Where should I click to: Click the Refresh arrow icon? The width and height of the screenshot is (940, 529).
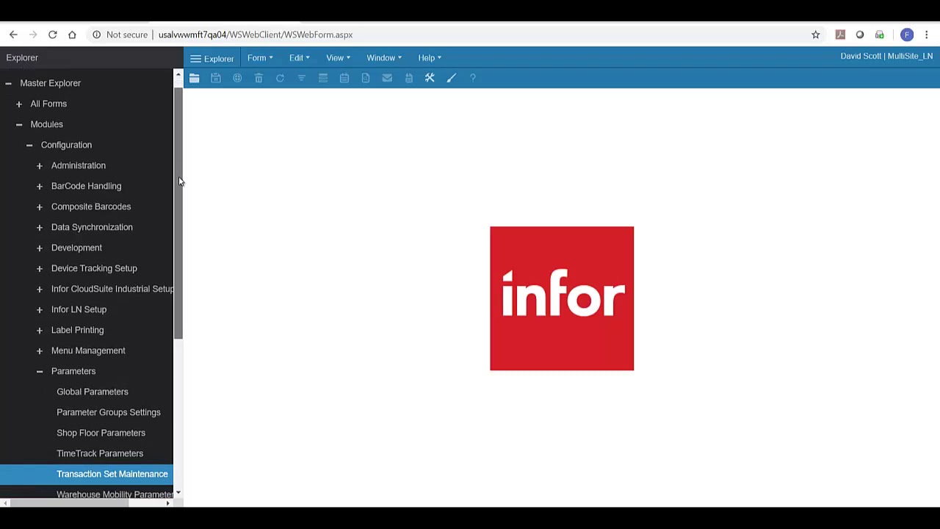click(280, 78)
